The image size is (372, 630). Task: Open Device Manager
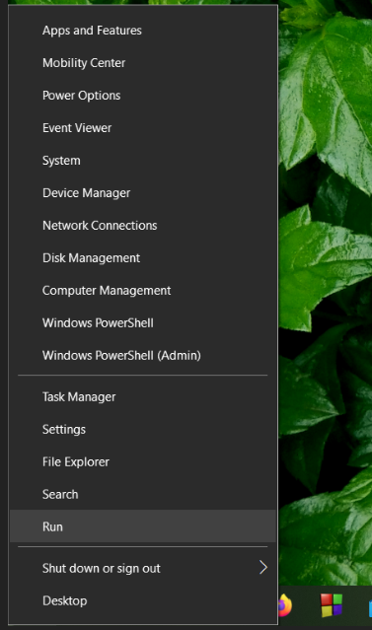click(x=143, y=193)
